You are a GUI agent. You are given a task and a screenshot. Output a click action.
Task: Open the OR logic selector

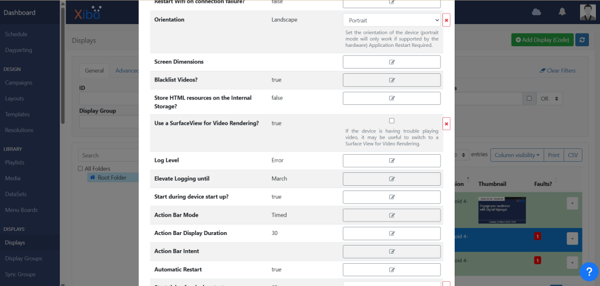click(x=549, y=98)
